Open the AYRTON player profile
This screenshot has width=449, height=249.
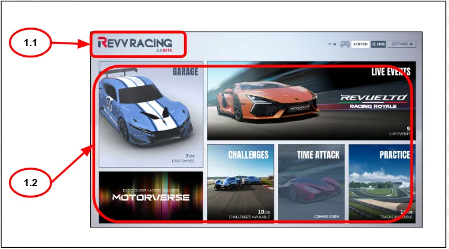pyautogui.click(x=361, y=44)
